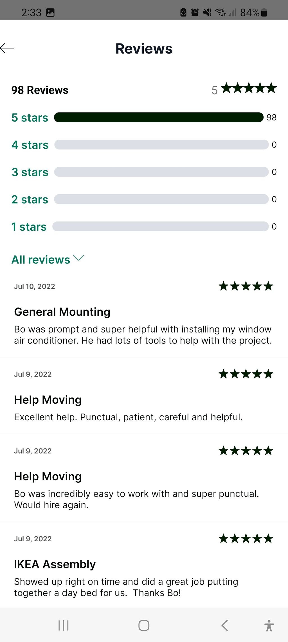Tap the battery icon in status bar
This screenshot has width=288, height=642.
pos(264,12)
